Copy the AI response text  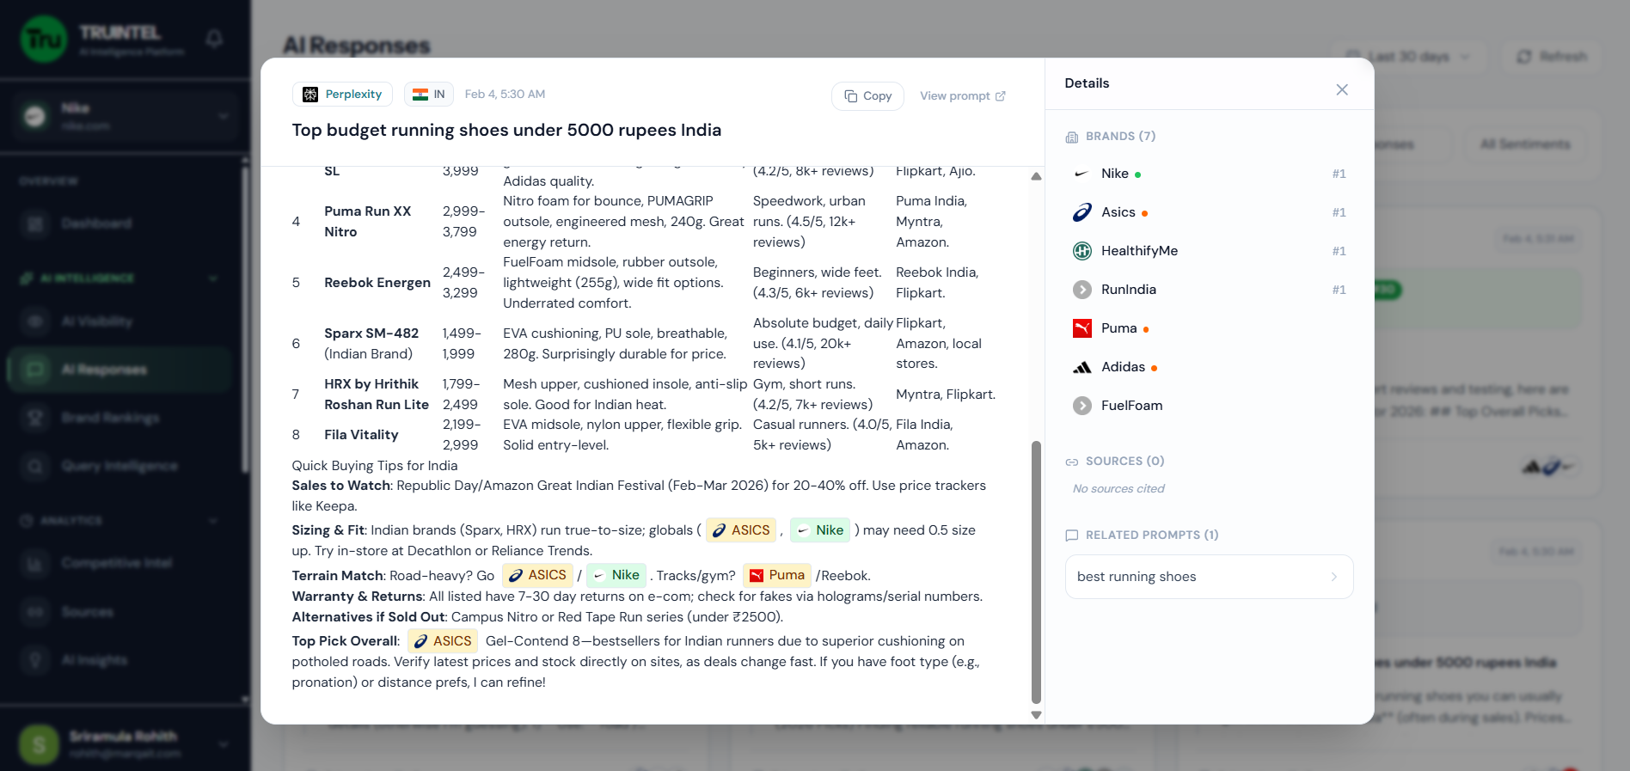[x=867, y=96]
